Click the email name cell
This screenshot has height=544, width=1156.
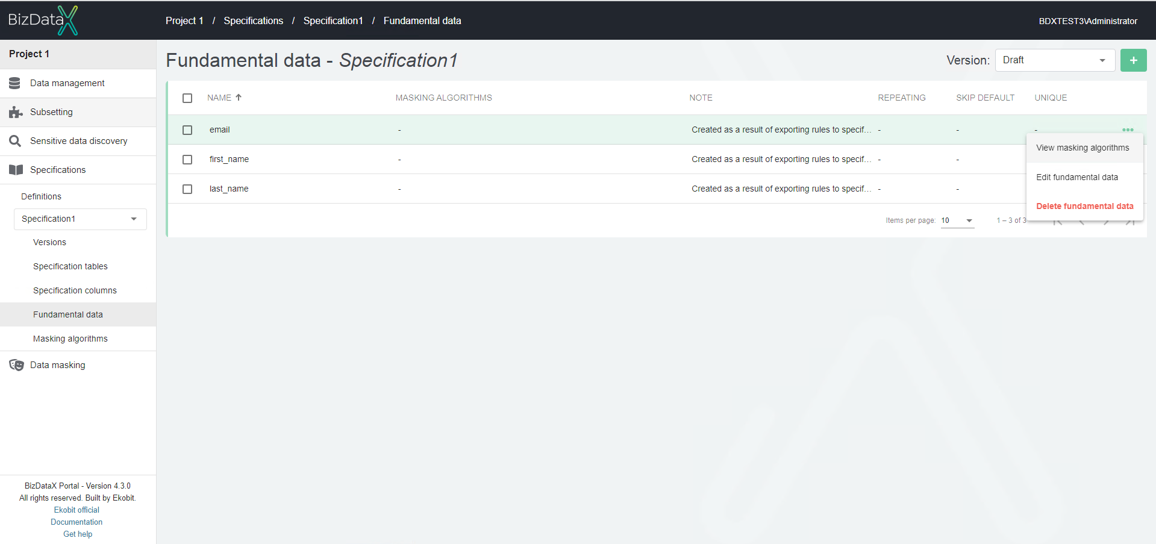coord(220,130)
